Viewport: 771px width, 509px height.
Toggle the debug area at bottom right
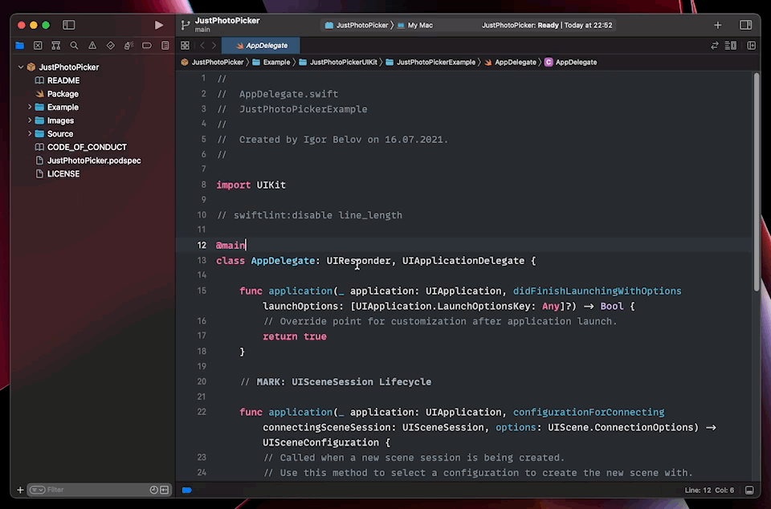(x=749, y=490)
